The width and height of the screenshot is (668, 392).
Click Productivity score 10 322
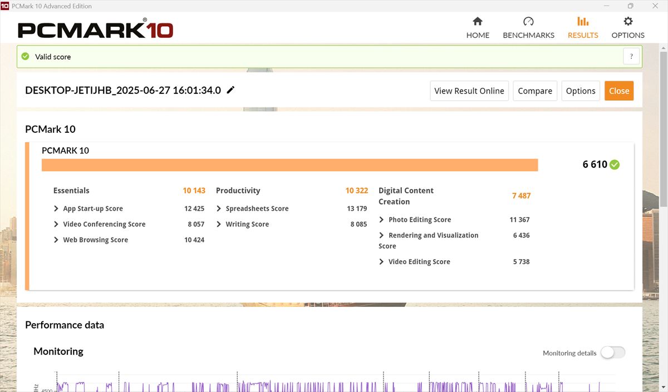[x=357, y=190]
